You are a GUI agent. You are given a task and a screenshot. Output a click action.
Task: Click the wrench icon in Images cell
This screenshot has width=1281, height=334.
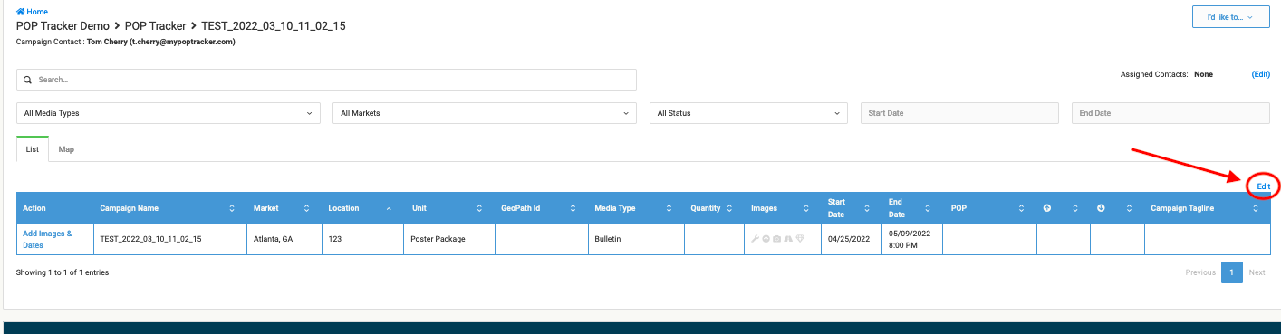click(x=756, y=240)
